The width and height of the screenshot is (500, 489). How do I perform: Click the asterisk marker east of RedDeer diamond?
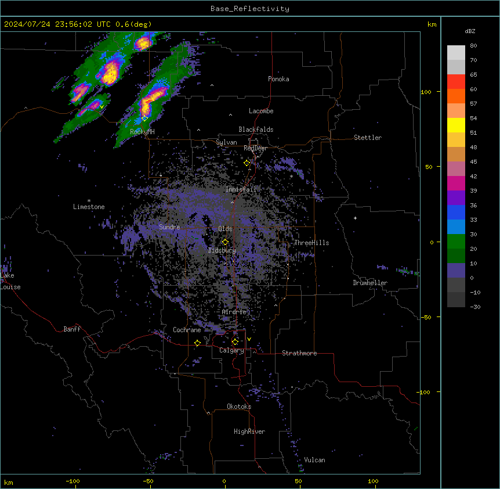(x=291, y=177)
